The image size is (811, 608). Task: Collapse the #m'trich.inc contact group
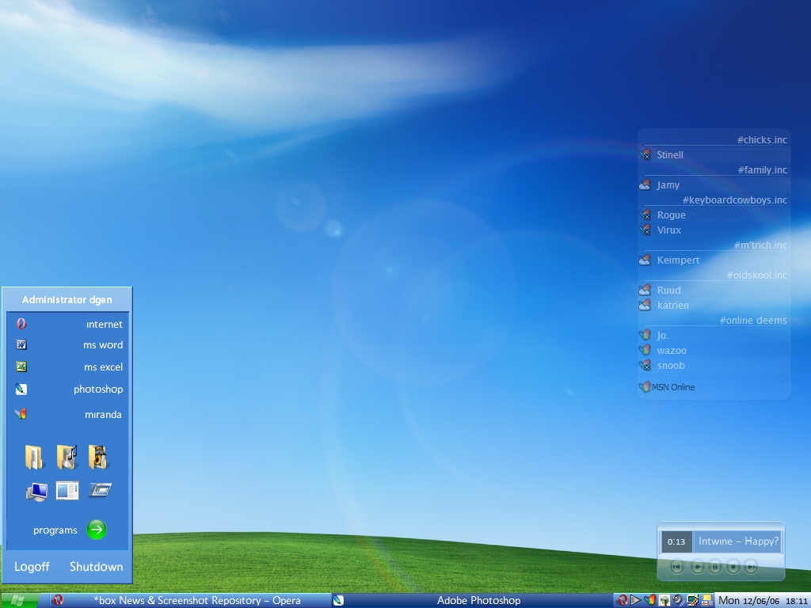760,245
